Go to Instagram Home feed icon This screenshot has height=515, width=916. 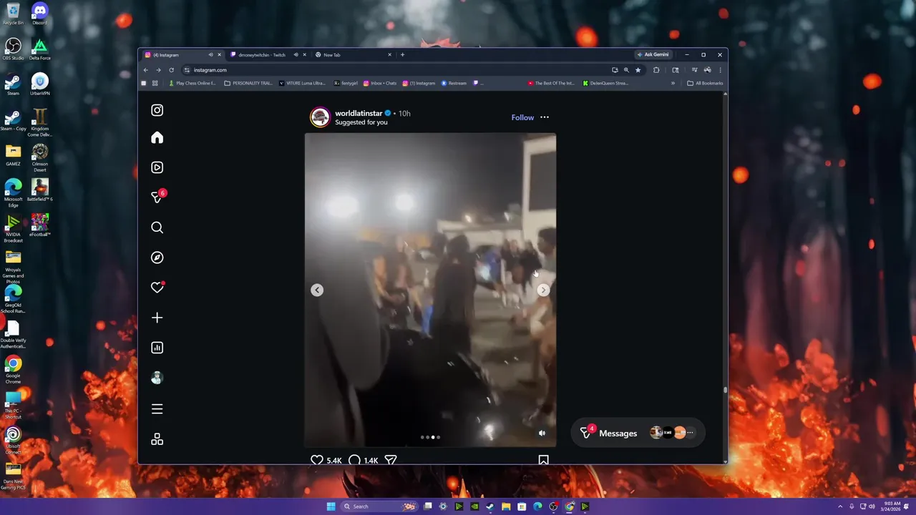point(157,137)
